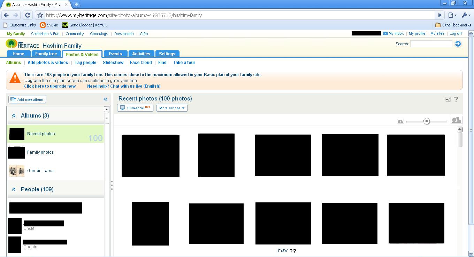474x257 pixels.
Task: Click the mawi photo caption
Action: point(283,250)
